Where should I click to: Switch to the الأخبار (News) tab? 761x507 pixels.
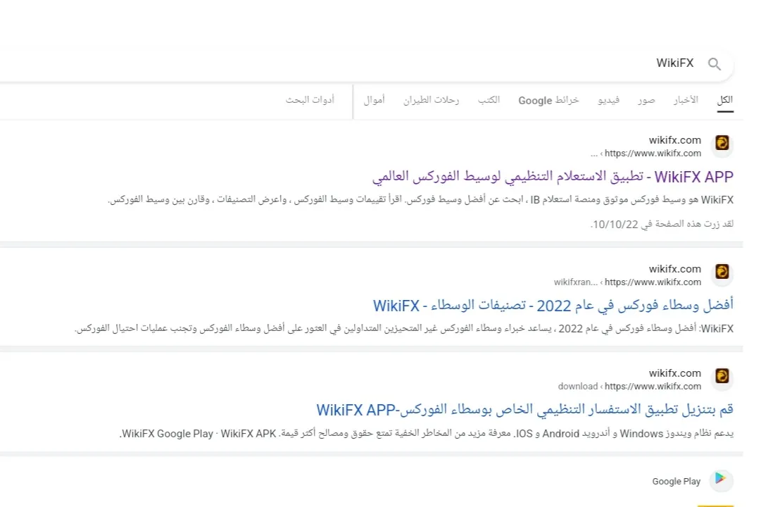[685, 100]
